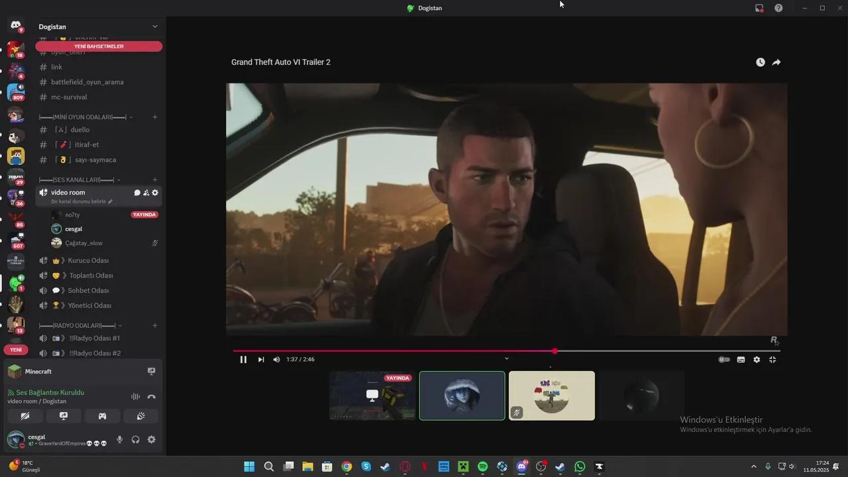Jump to new mentions via YENİ BAHSETMELER
This screenshot has height=477, width=848.
[x=99, y=46]
